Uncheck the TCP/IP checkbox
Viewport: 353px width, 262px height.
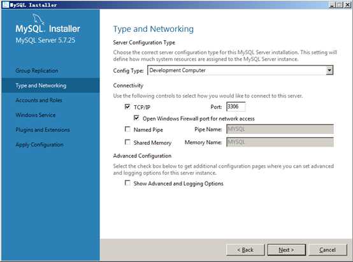point(127,106)
